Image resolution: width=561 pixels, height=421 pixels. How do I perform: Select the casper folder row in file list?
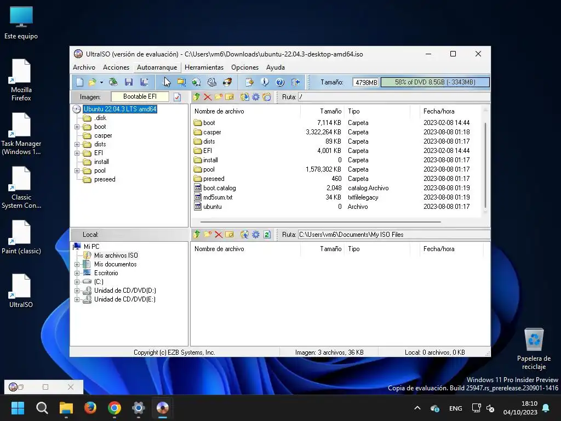point(336,132)
